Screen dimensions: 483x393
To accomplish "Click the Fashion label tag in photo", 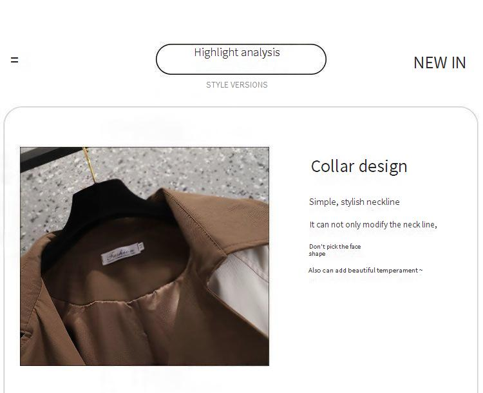I will tap(121, 254).
